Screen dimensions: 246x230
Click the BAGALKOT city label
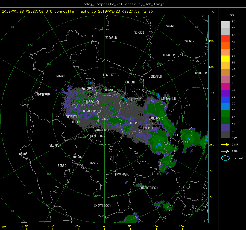(109, 75)
